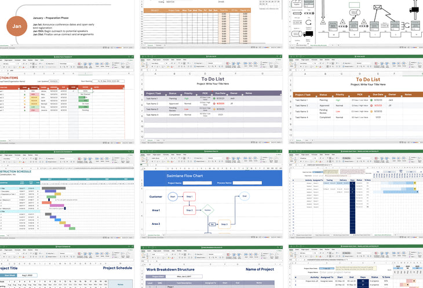This screenshot has height=288, width=423.
Task: Open the Work Breakdown Structure template thumbnail
Action: coord(211,267)
